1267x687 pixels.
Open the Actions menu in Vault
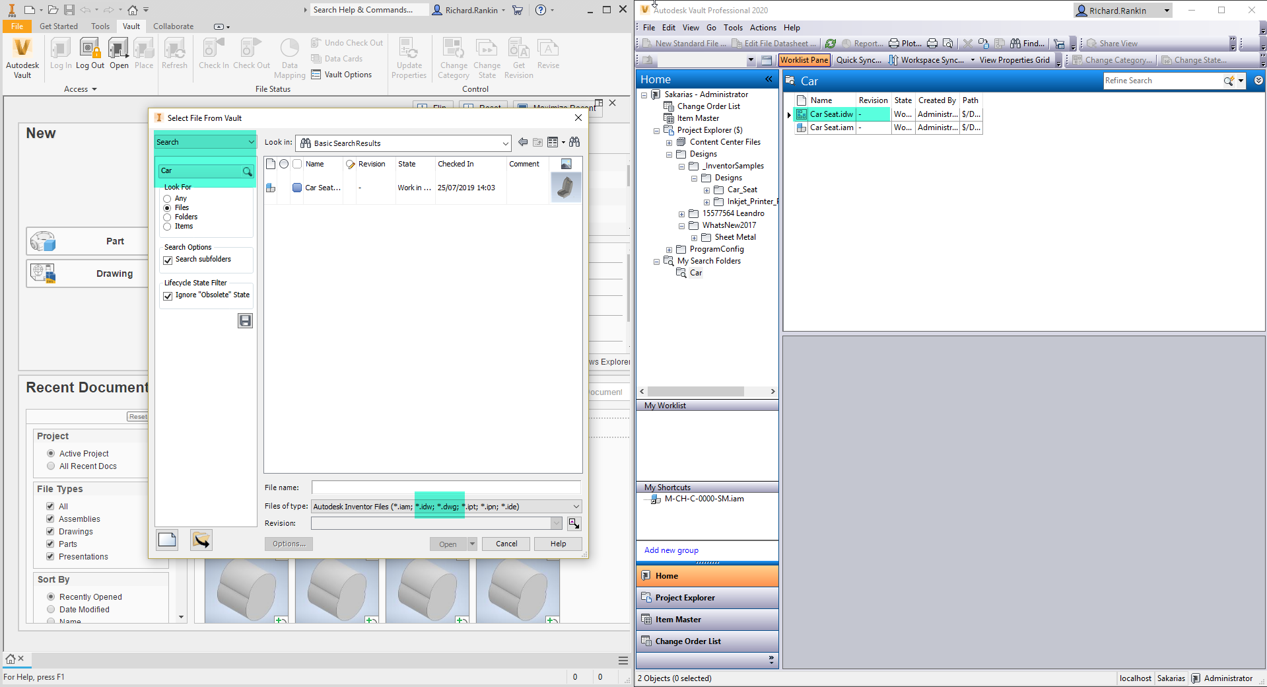click(763, 28)
